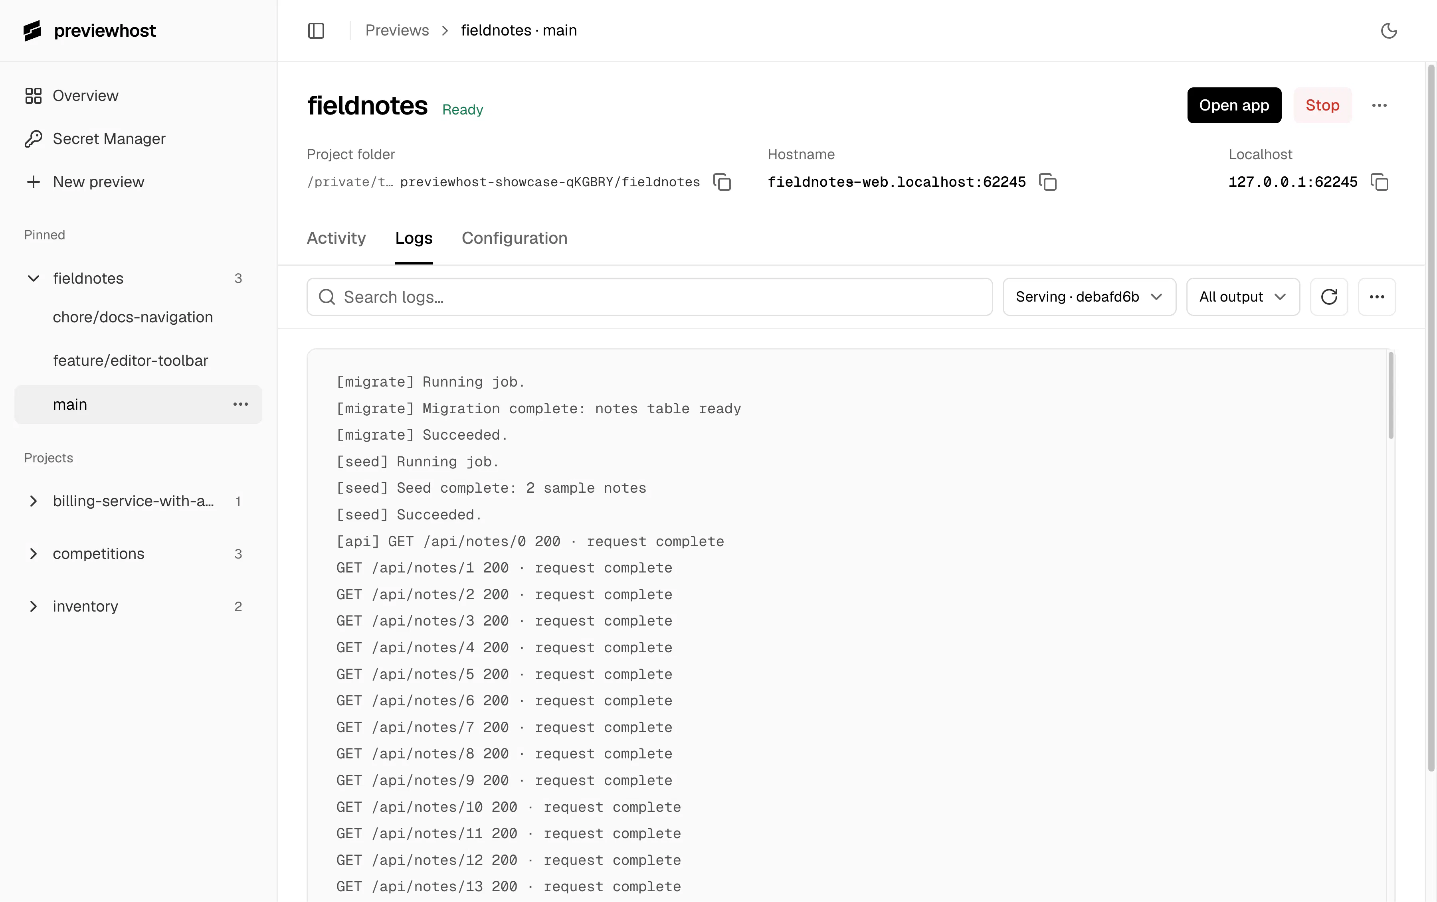Expand the inventory project

pyautogui.click(x=34, y=606)
